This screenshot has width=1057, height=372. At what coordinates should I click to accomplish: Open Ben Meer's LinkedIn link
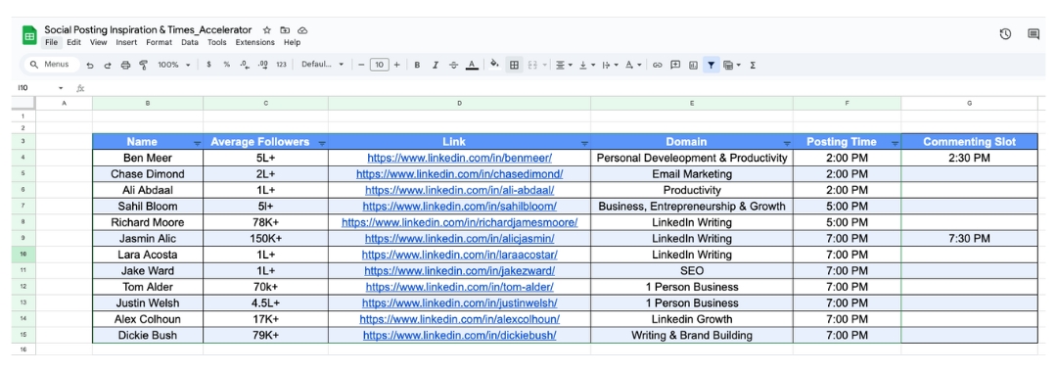click(x=460, y=158)
